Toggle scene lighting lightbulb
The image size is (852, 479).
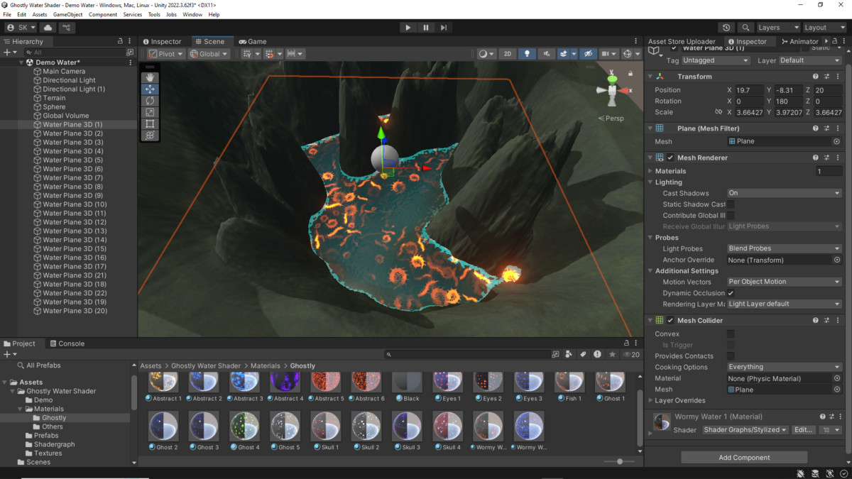coord(526,54)
